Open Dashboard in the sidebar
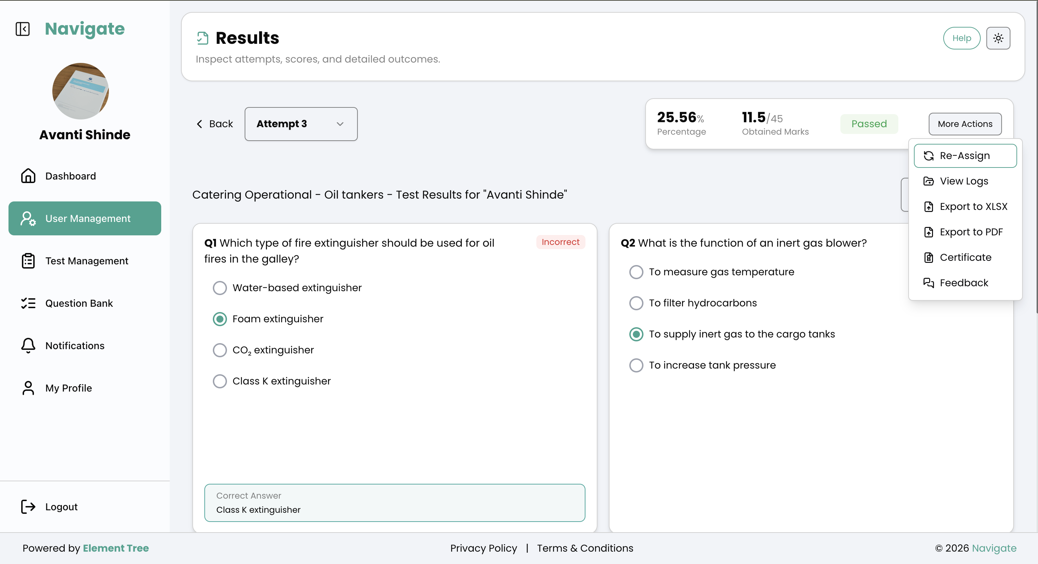Screen dimensions: 1038x564 coord(84,176)
